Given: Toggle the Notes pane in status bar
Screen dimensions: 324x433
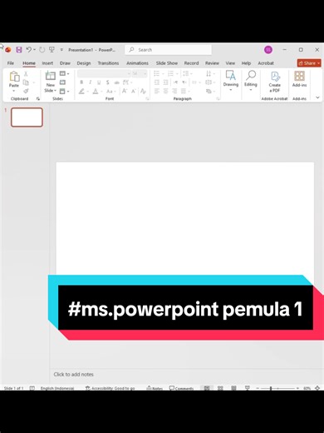Looking at the screenshot, I should (155, 388).
